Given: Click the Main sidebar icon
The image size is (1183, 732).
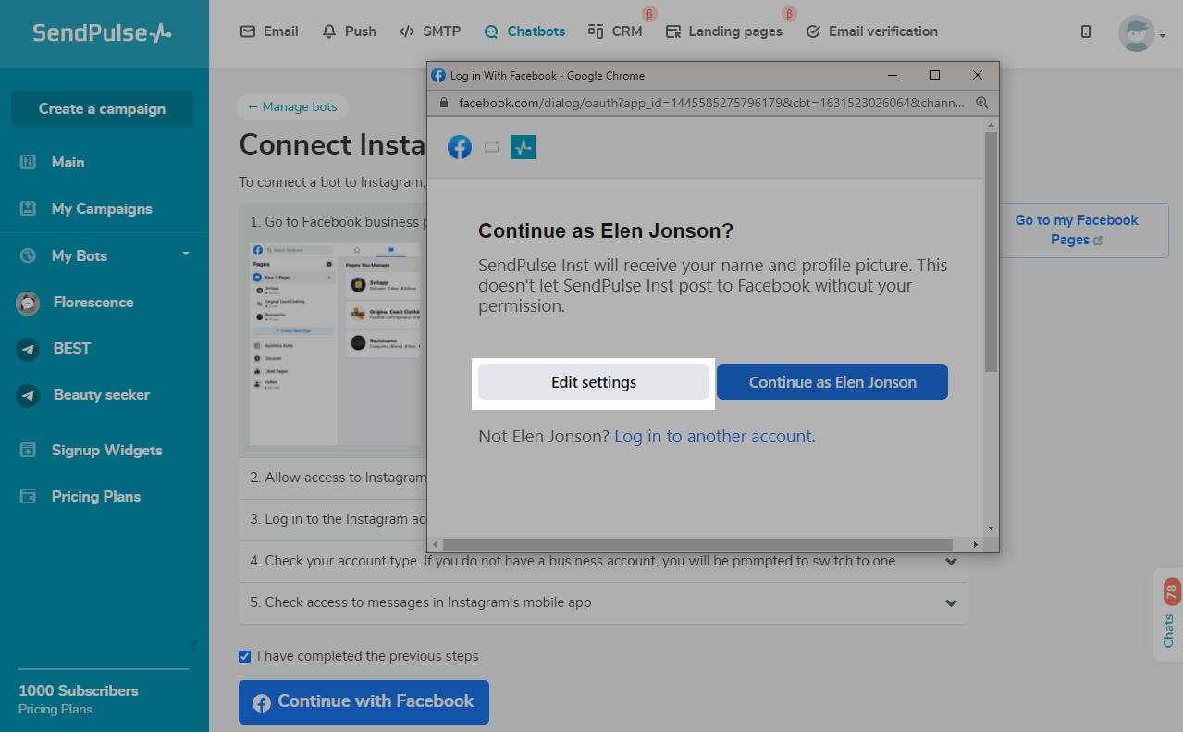Looking at the screenshot, I should tap(28, 162).
